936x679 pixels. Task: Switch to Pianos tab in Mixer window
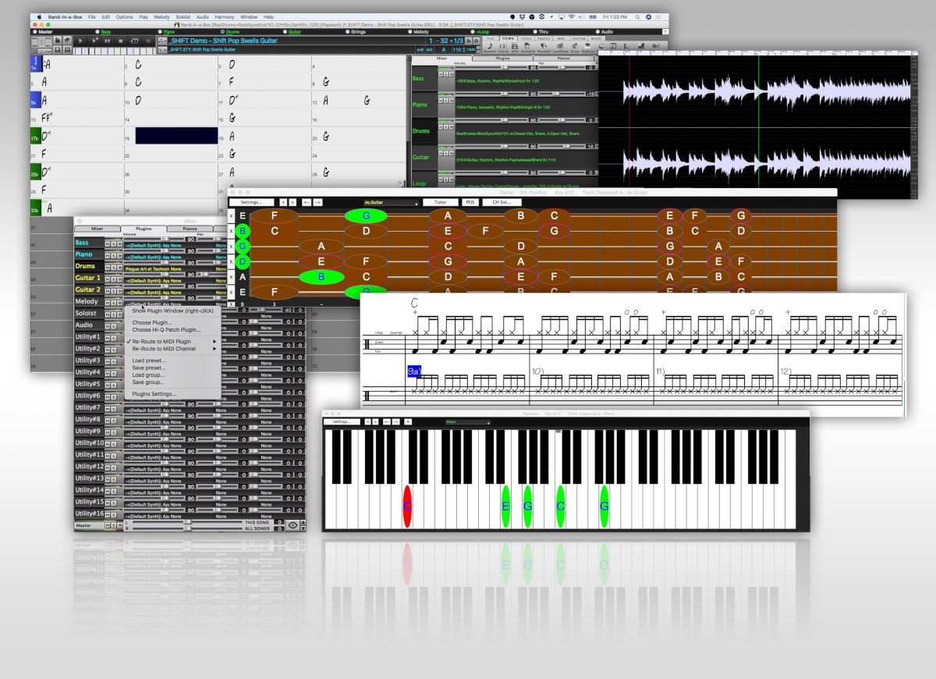[191, 229]
